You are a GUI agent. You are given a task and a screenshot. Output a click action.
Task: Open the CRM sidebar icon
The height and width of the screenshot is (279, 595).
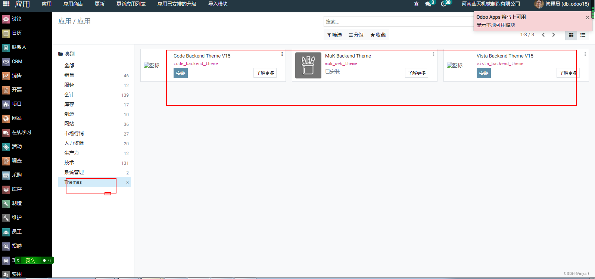(6, 62)
